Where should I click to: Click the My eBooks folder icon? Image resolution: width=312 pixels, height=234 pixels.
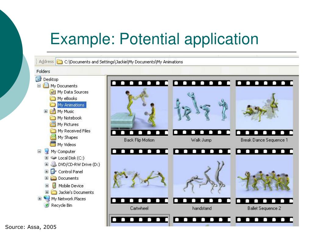tap(53, 98)
